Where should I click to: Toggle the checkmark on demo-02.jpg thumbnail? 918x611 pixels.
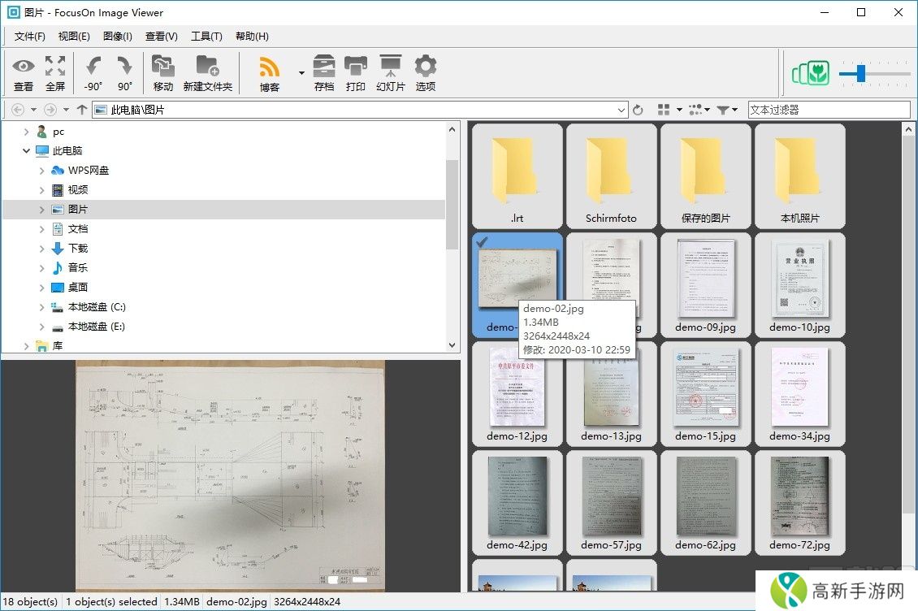tap(481, 241)
